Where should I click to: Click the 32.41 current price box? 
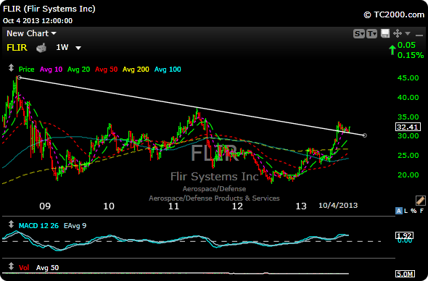408,127
